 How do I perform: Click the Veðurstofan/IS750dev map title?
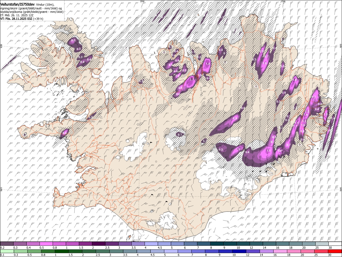[17, 4]
